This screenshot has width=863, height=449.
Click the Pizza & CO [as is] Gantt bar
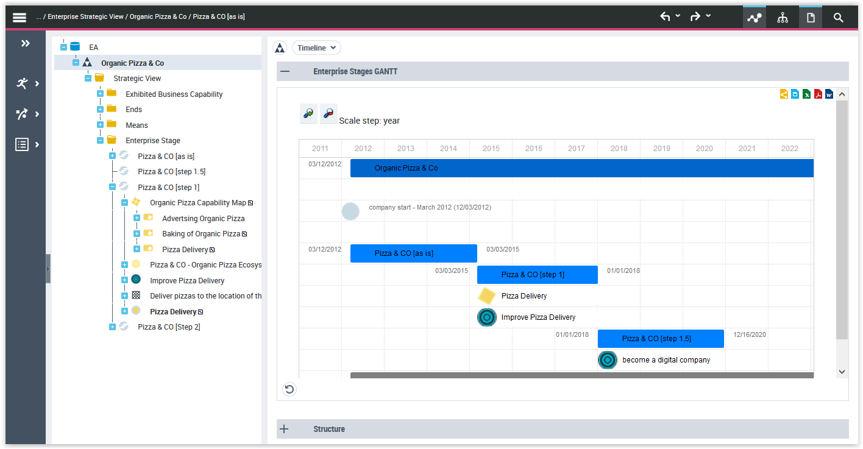click(413, 253)
